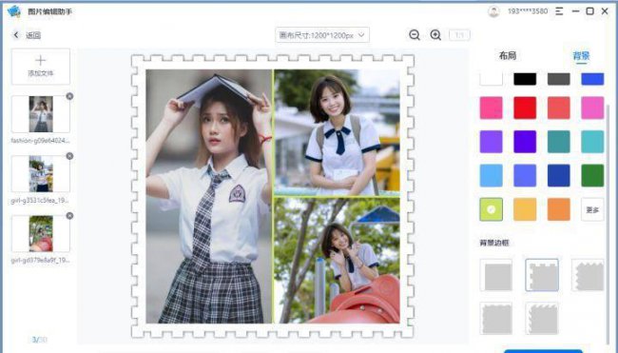Click the large left photo in collage
618x353 pixels.
pyautogui.click(x=209, y=196)
